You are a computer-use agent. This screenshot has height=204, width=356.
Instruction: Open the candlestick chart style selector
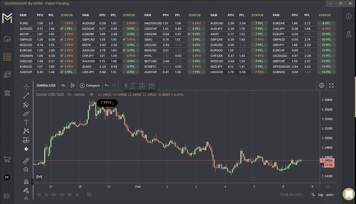[x=73, y=85]
